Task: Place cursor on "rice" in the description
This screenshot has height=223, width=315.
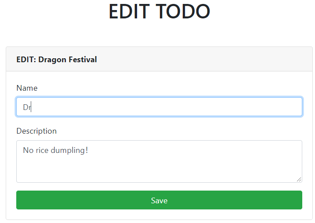Action: point(43,150)
